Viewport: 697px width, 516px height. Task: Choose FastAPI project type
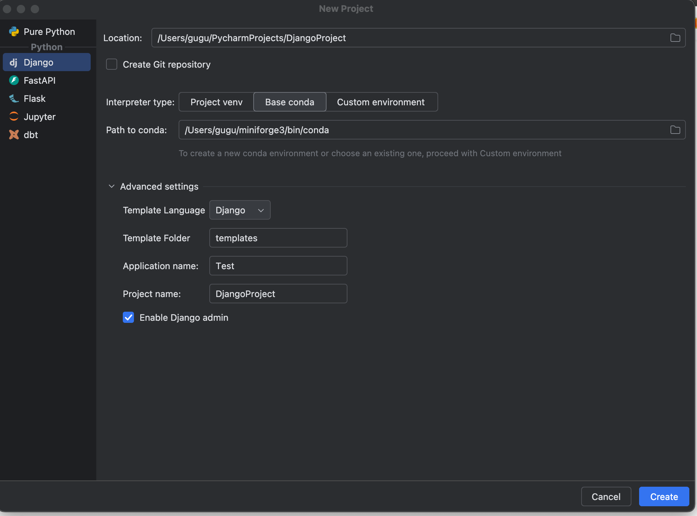[47, 81]
